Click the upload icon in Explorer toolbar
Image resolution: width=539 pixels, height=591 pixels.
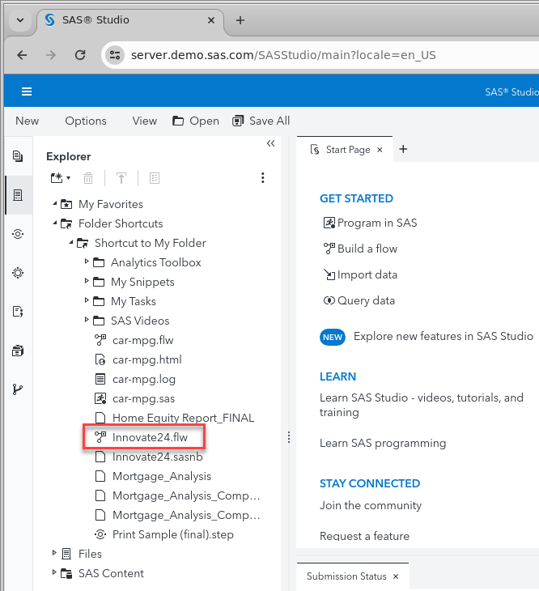pos(121,178)
